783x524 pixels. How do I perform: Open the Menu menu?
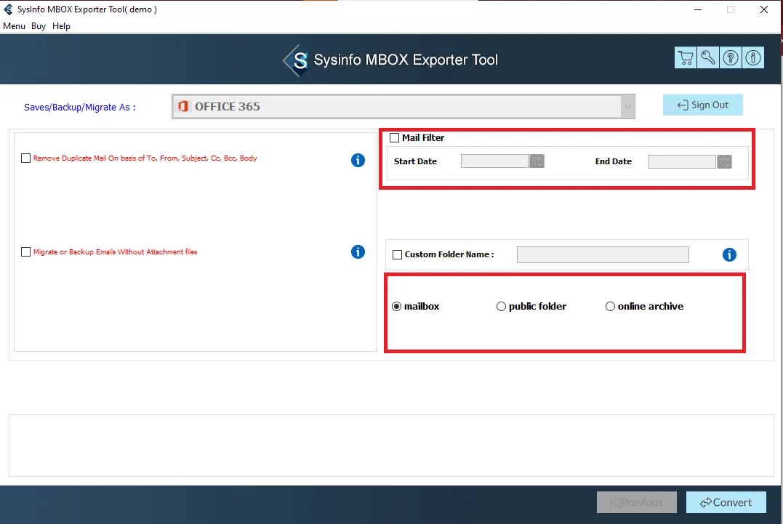tap(14, 26)
